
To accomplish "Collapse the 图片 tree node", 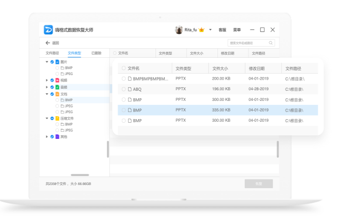I will click(47, 62).
